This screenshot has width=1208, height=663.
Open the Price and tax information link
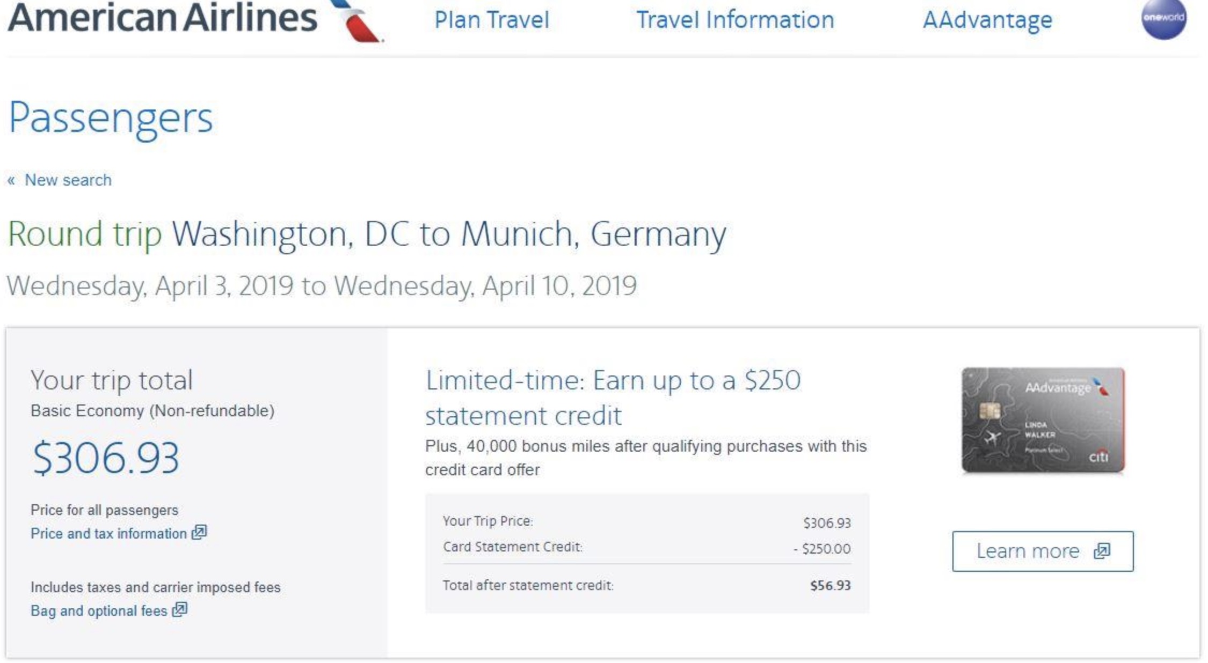108,534
